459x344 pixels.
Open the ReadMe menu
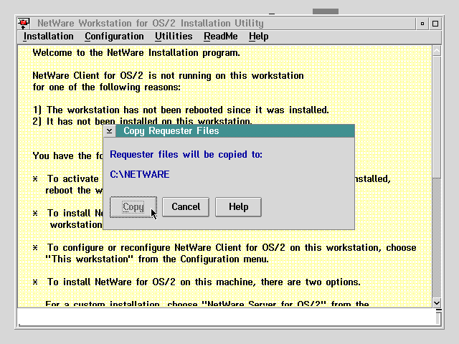(x=221, y=37)
